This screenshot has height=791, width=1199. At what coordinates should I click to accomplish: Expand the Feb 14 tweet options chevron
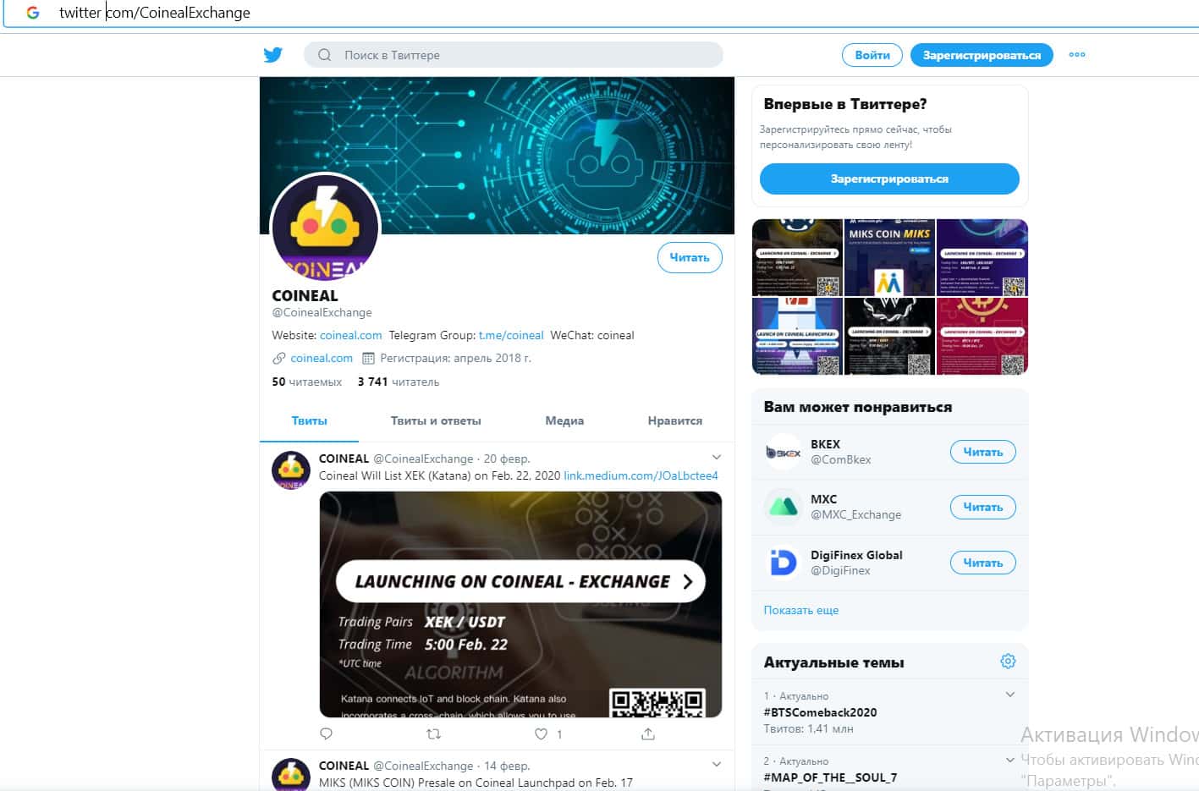[x=717, y=765]
